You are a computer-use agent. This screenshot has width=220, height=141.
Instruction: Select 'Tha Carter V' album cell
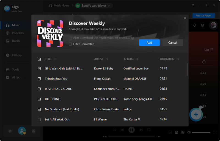[132, 119]
